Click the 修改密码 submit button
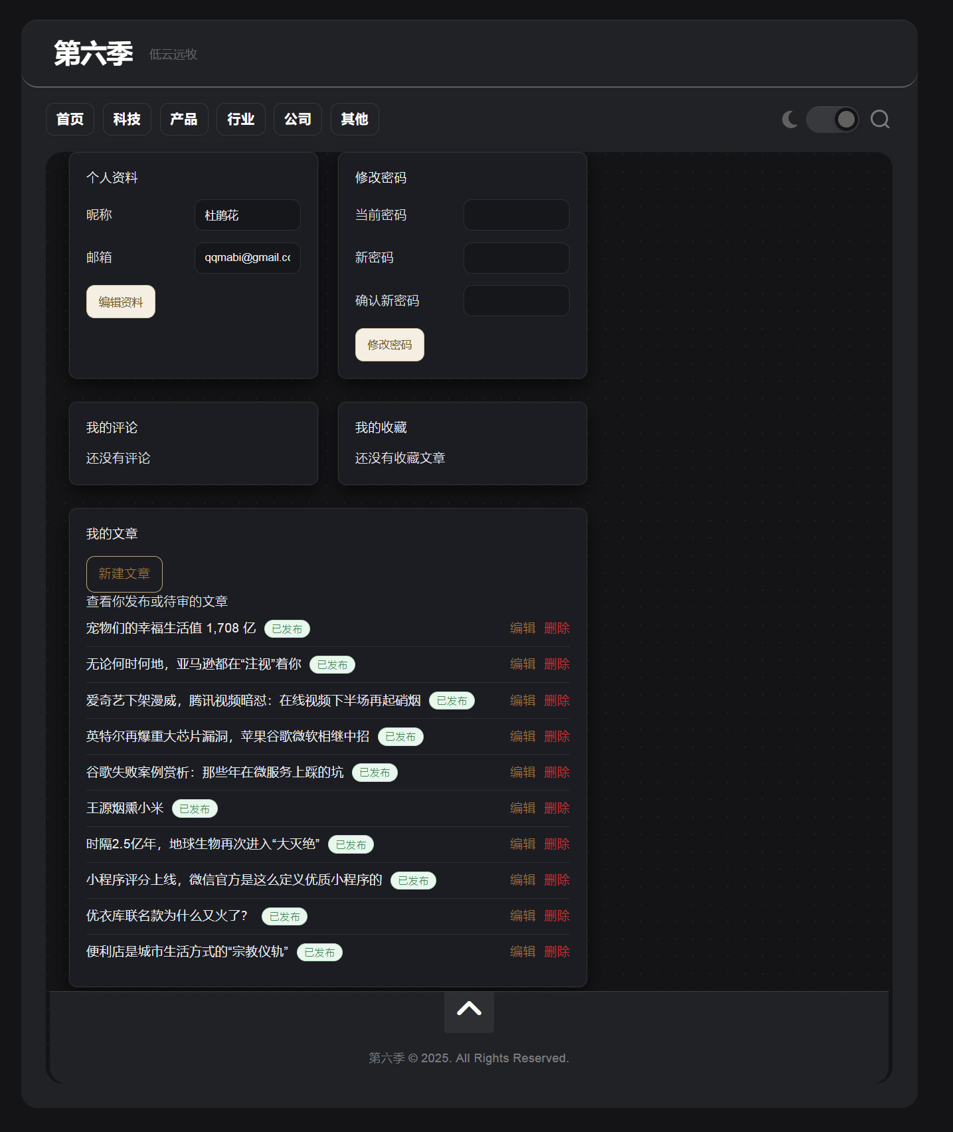The image size is (953, 1132). (x=390, y=345)
